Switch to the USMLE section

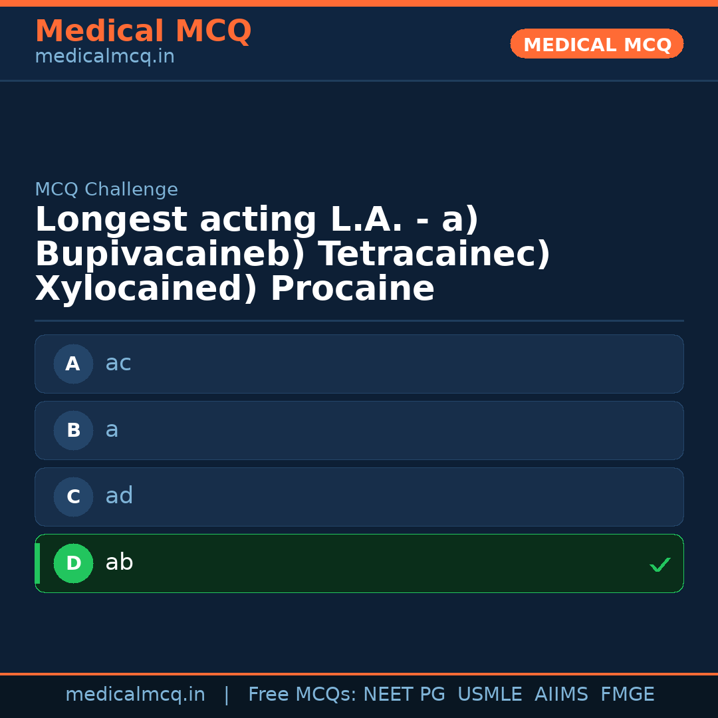(490, 694)
